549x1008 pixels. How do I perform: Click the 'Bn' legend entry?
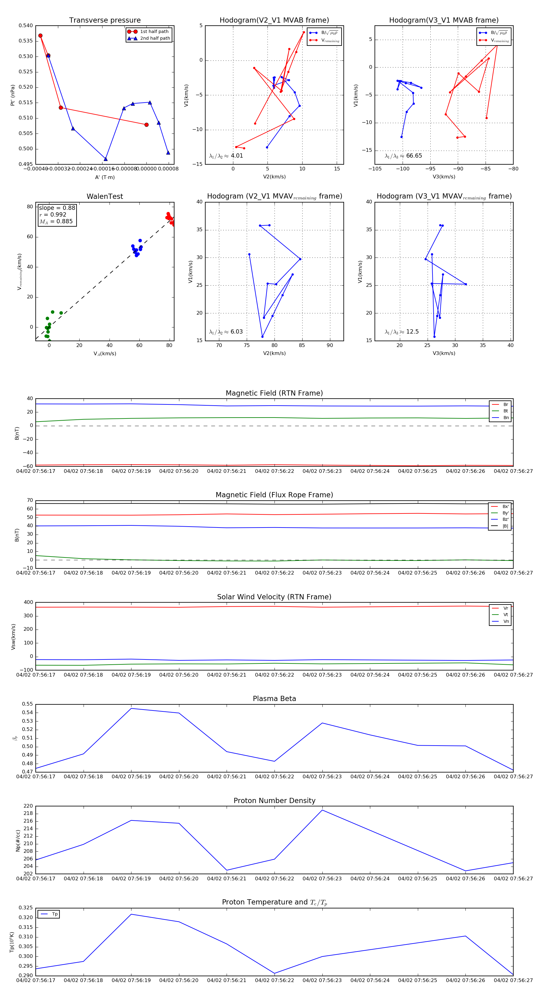click(500, 418)
